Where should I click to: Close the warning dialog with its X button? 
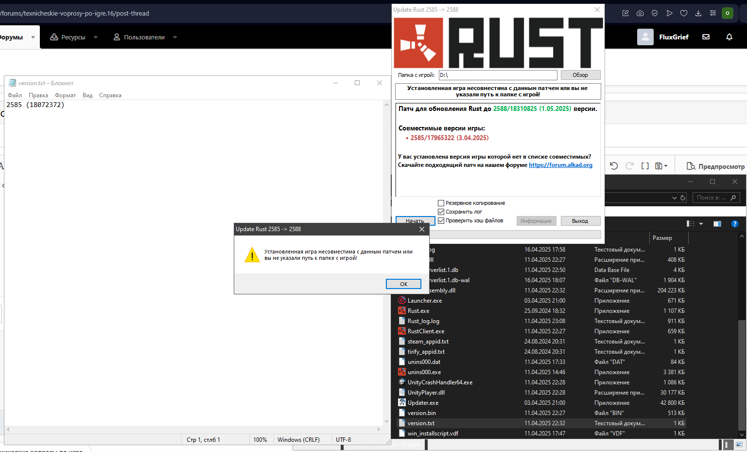click(x=421, y=229)
